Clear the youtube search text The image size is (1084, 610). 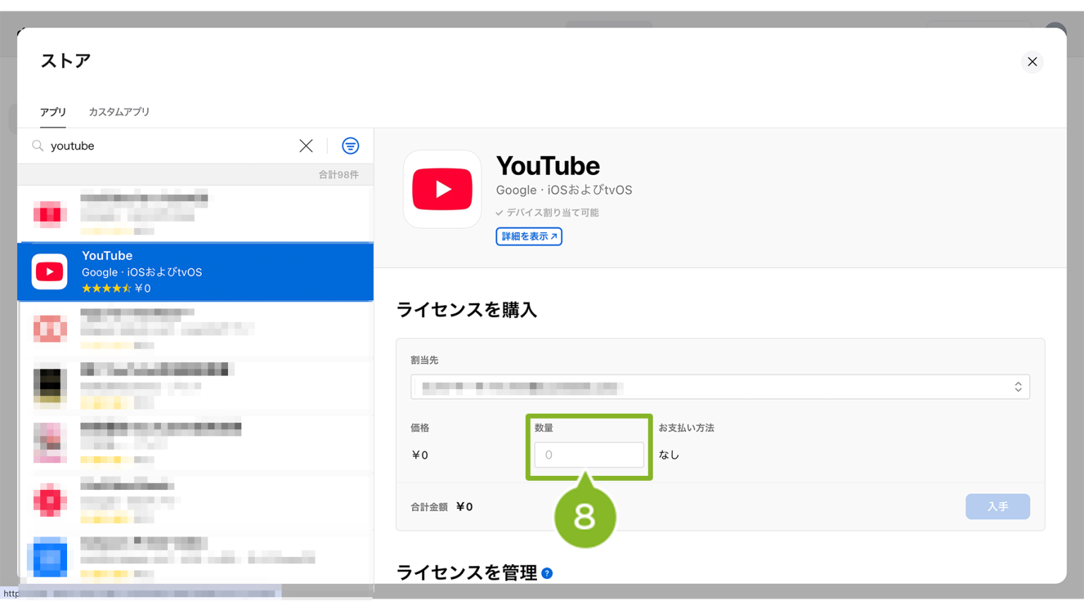306,146
